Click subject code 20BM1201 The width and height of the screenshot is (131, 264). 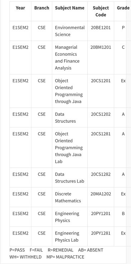click(101, 47)
